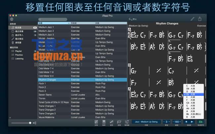215x134 pixels.
Task: Select the music note song library icon
Action: (x=13, y=28)
